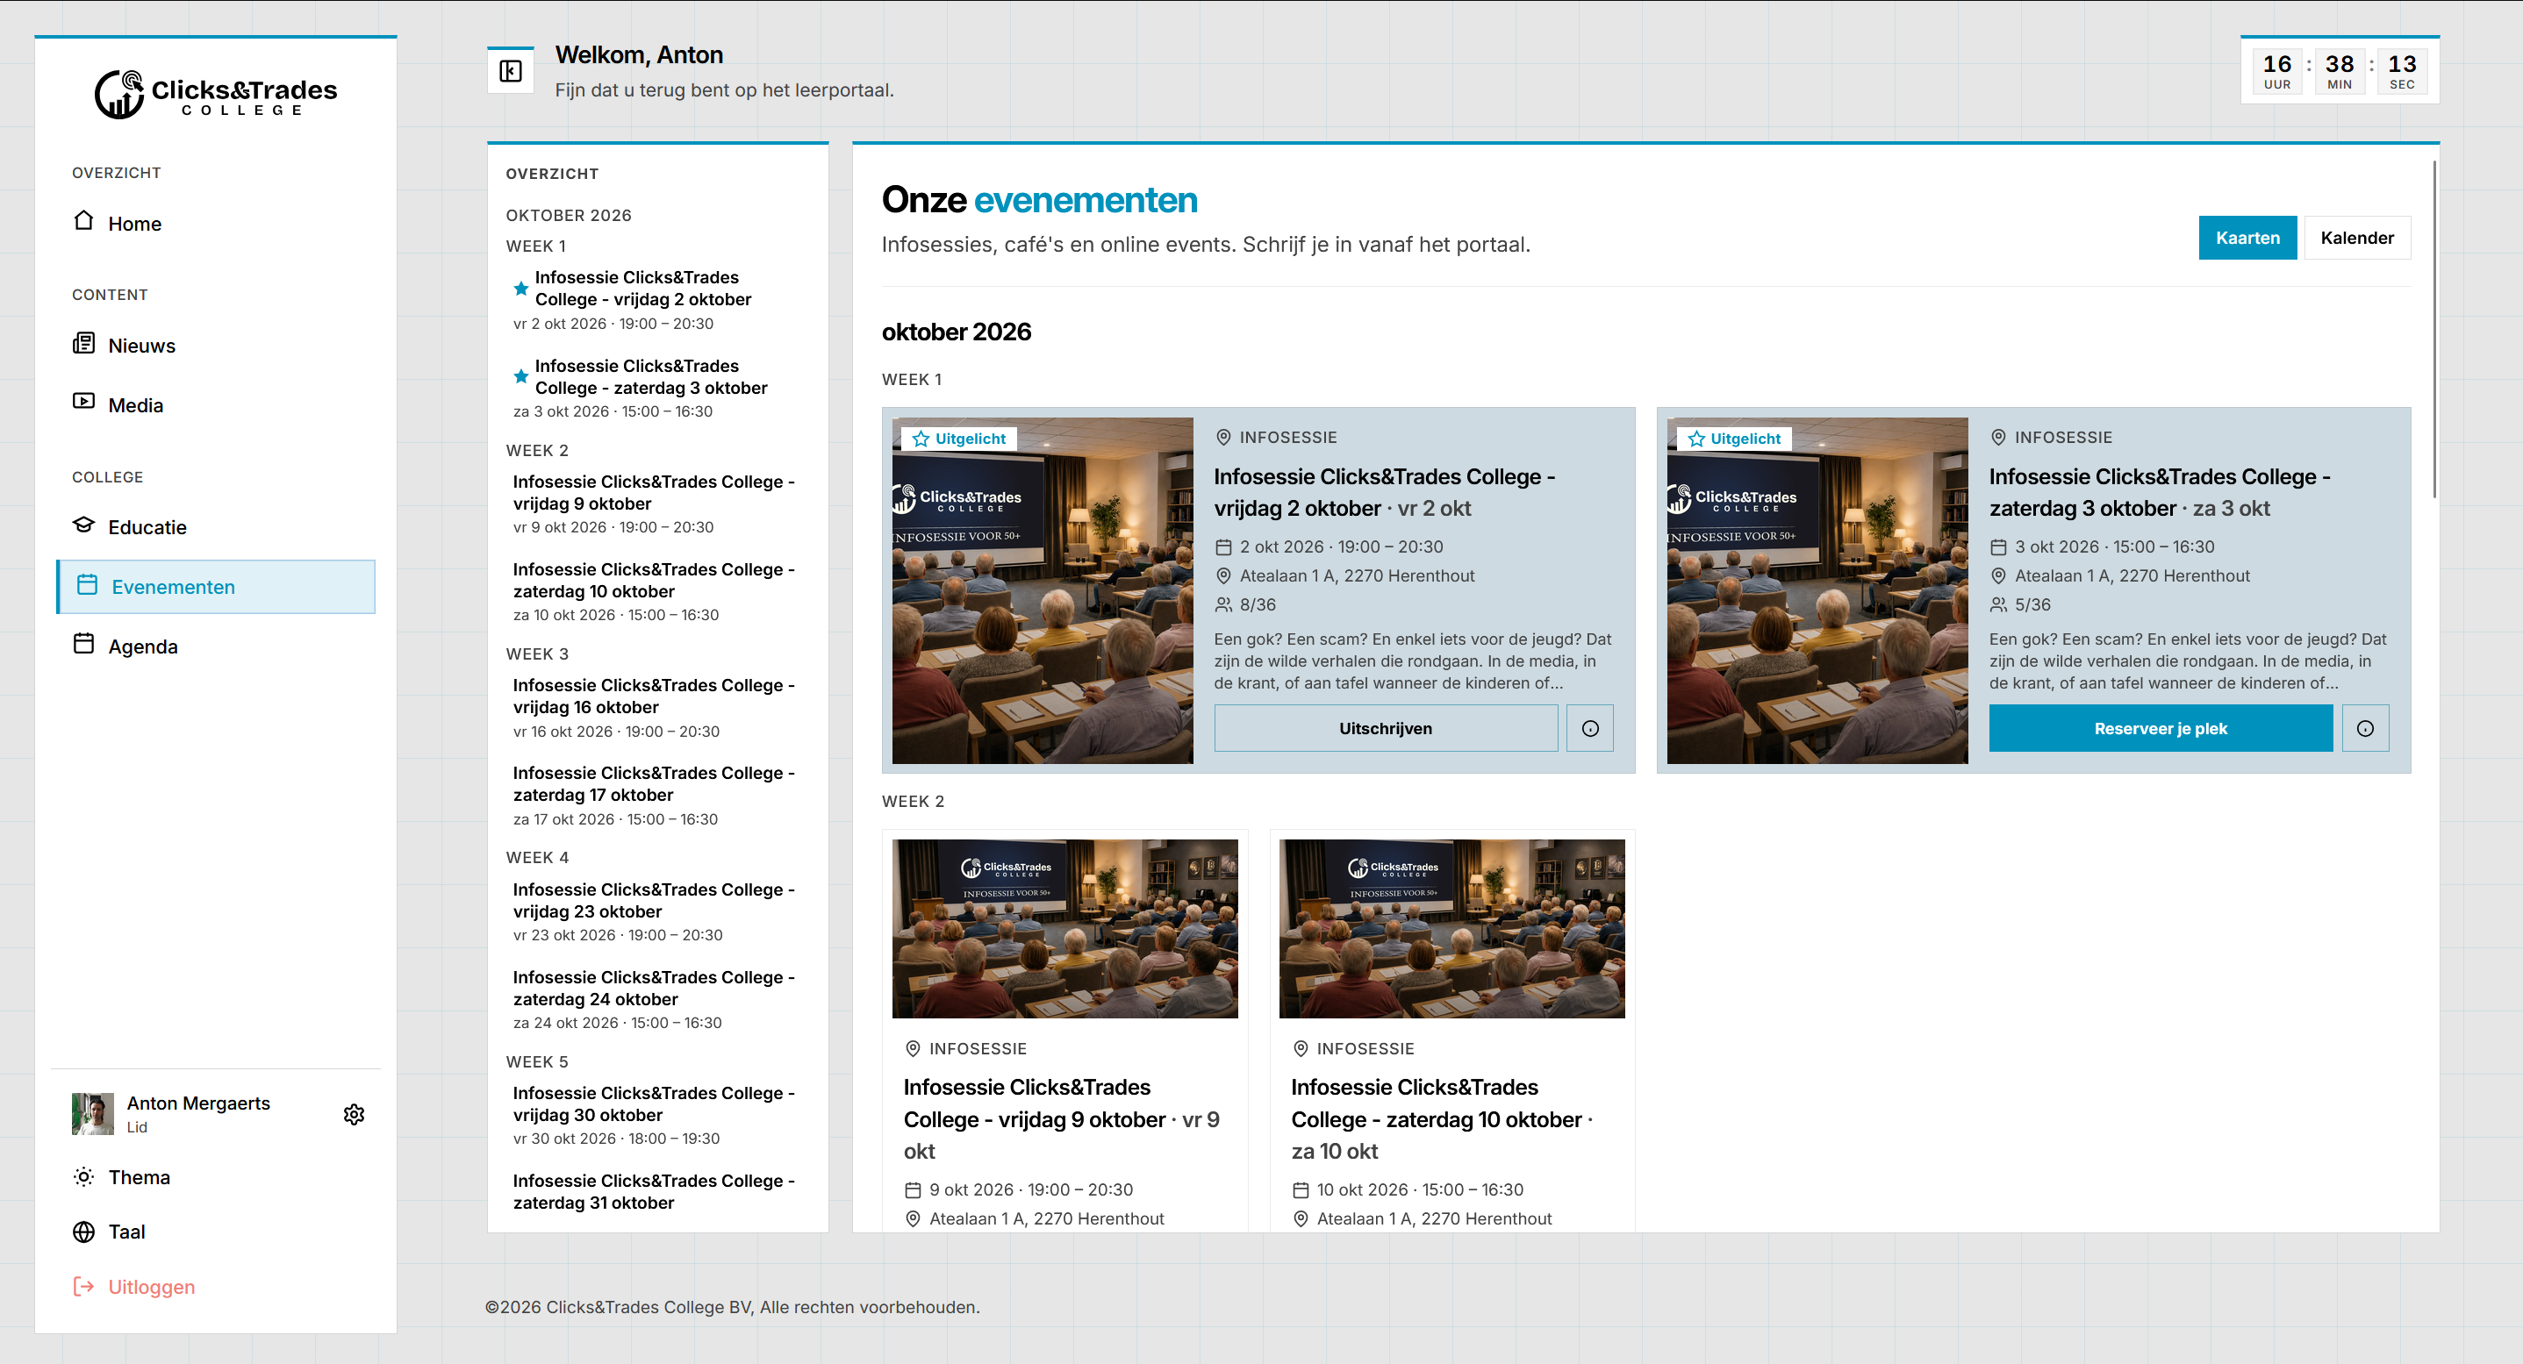Click the info icon beside Reserveer je plek
The width and height of the screenshot is (2523, 1364).
coord(2364,729)
